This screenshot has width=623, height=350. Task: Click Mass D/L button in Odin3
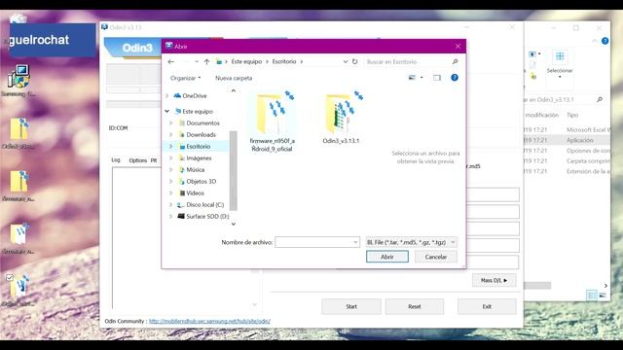pyautogui.click(x=494, y=280)
